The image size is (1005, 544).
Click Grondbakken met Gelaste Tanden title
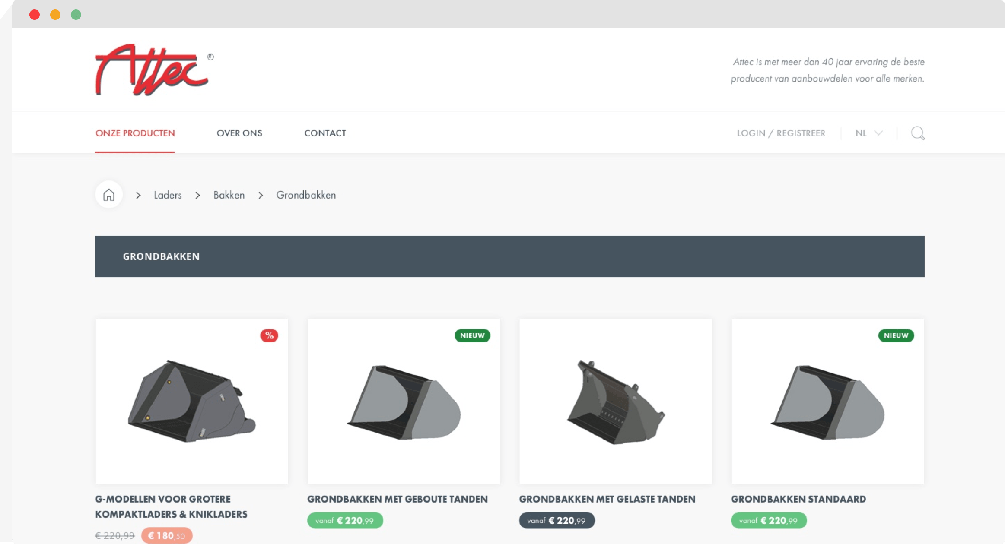607,499
